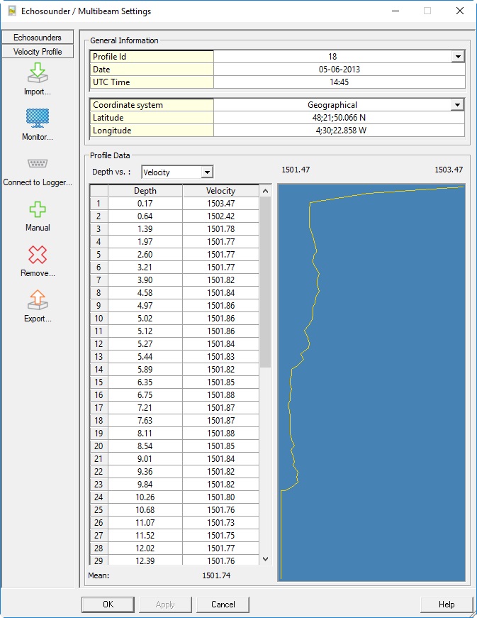This screenshot has width=477, height=618.
Task: Select the Manual green plus icon
Action: 38,210
